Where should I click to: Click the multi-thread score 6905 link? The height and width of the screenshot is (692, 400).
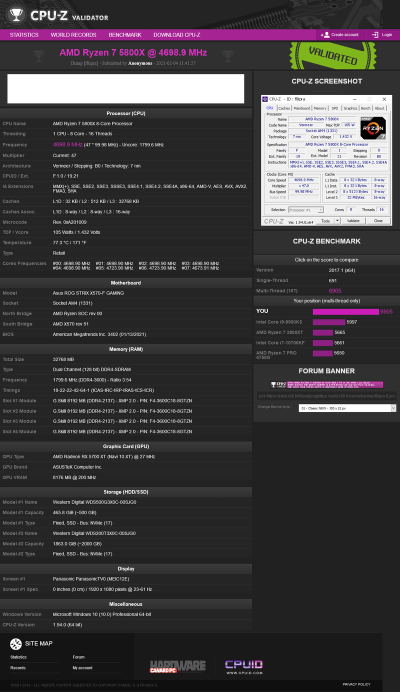point(335,290)
